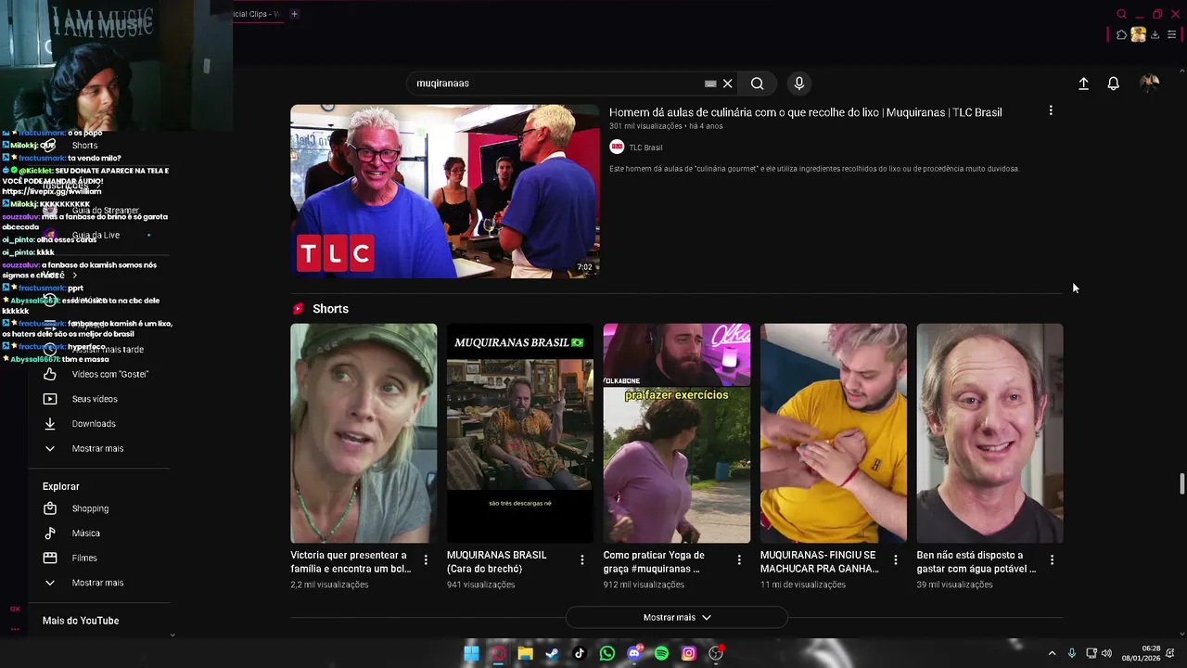Open title Como praticar Yoga de graça

click(x=652, y=561)
